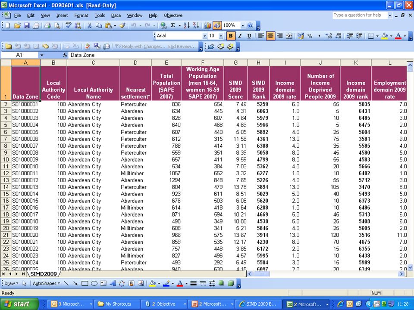Toggle Center alignment
The image size is (414, 310).
(270, 36)
